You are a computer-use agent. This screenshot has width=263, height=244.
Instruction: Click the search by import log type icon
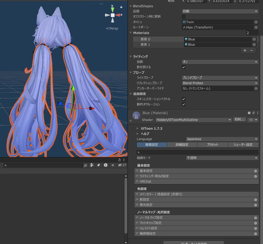pyautogui.click(x=106, y=165)
